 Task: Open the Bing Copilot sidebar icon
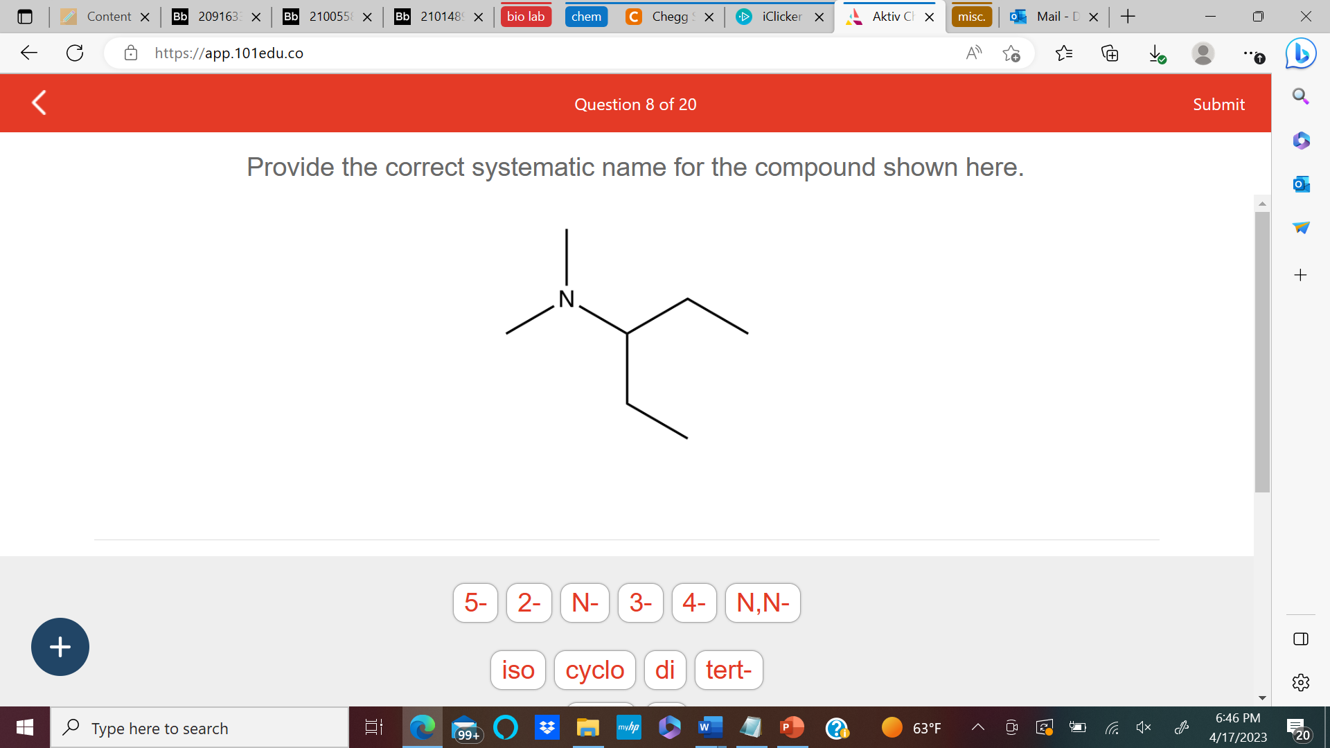1301,53
